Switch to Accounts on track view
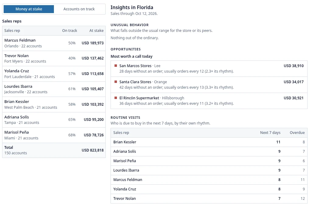Viewport: 310px width, 205px height. click(x=79, y=9)
